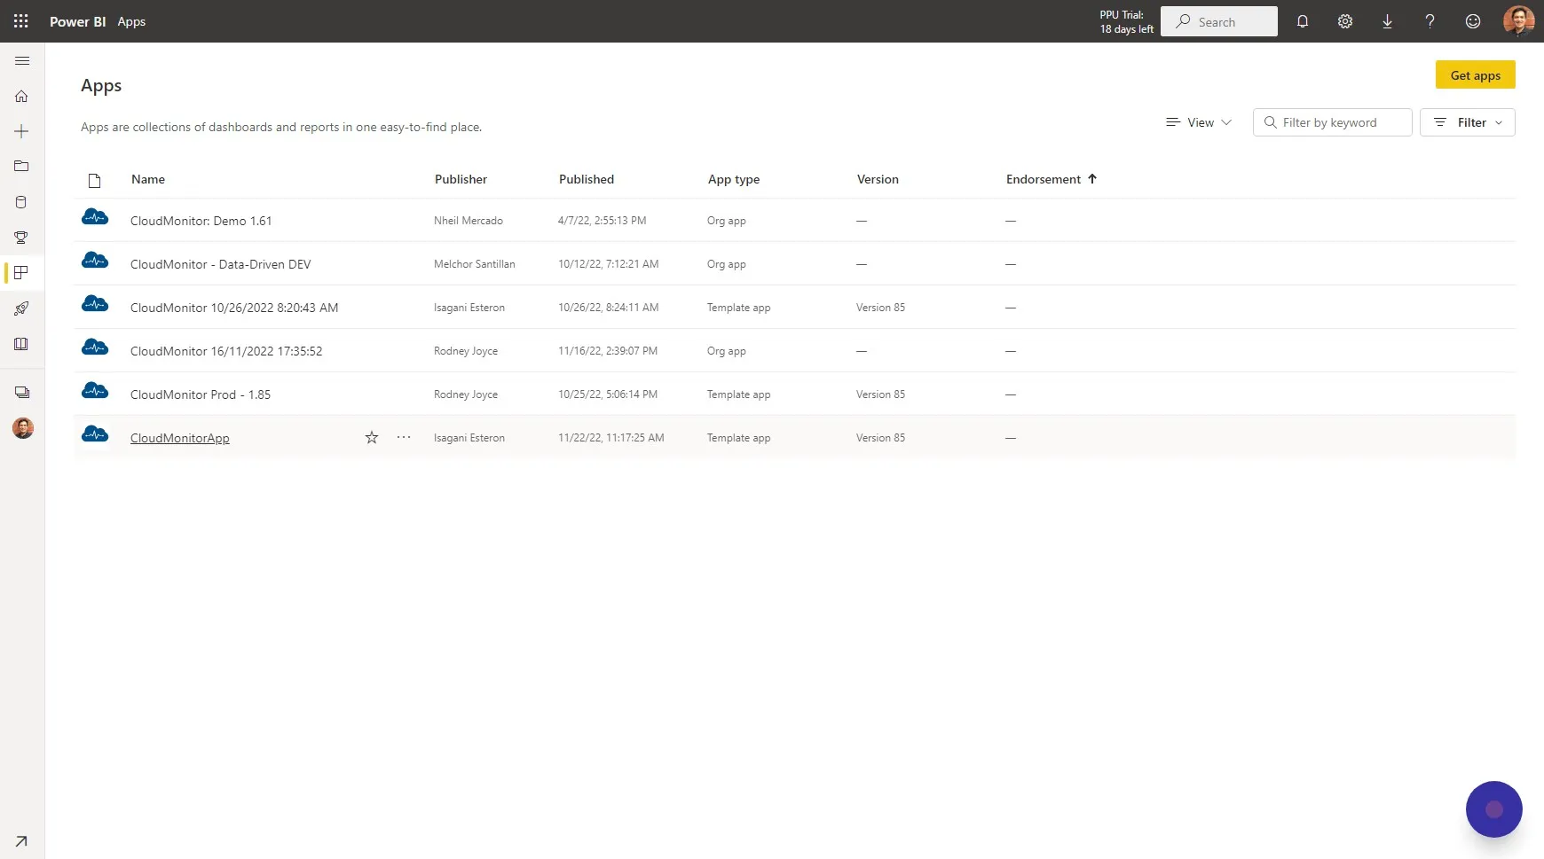Open CloudMonitor: Demo 1.61 app
This screenshot has width=1544, height=859.
coord(201,221)
